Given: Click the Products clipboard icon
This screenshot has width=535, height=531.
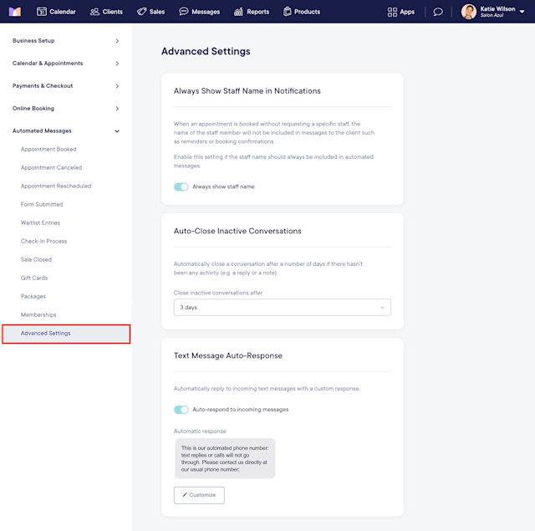Looking at the screenshot, I should pyautogui.click(x=288, y=12).
